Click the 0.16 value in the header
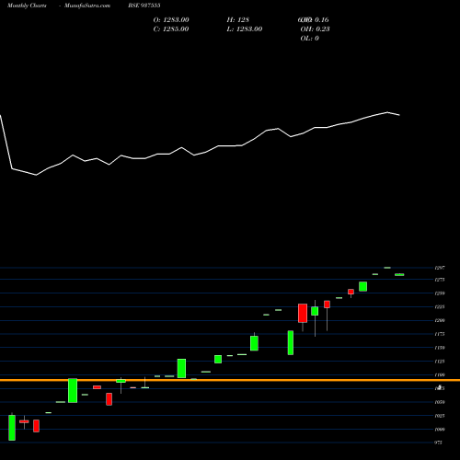 pos(322,20)
